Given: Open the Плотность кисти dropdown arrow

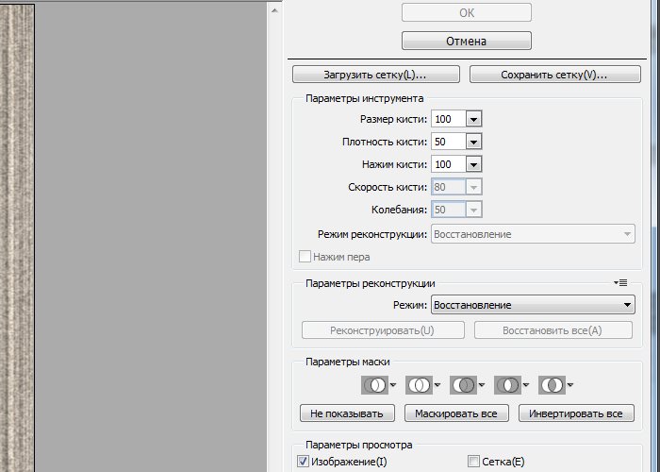Looking at the screenshot, I should tap(474, 142).
